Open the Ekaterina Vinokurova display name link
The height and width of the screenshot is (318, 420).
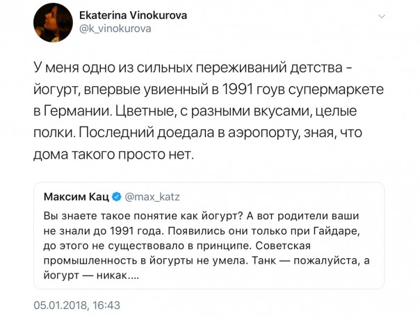(133, 14)
